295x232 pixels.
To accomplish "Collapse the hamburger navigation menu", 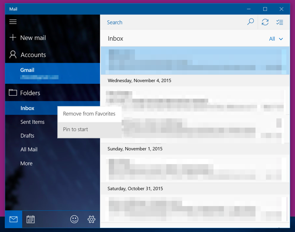I will click(x=13, y=22).
